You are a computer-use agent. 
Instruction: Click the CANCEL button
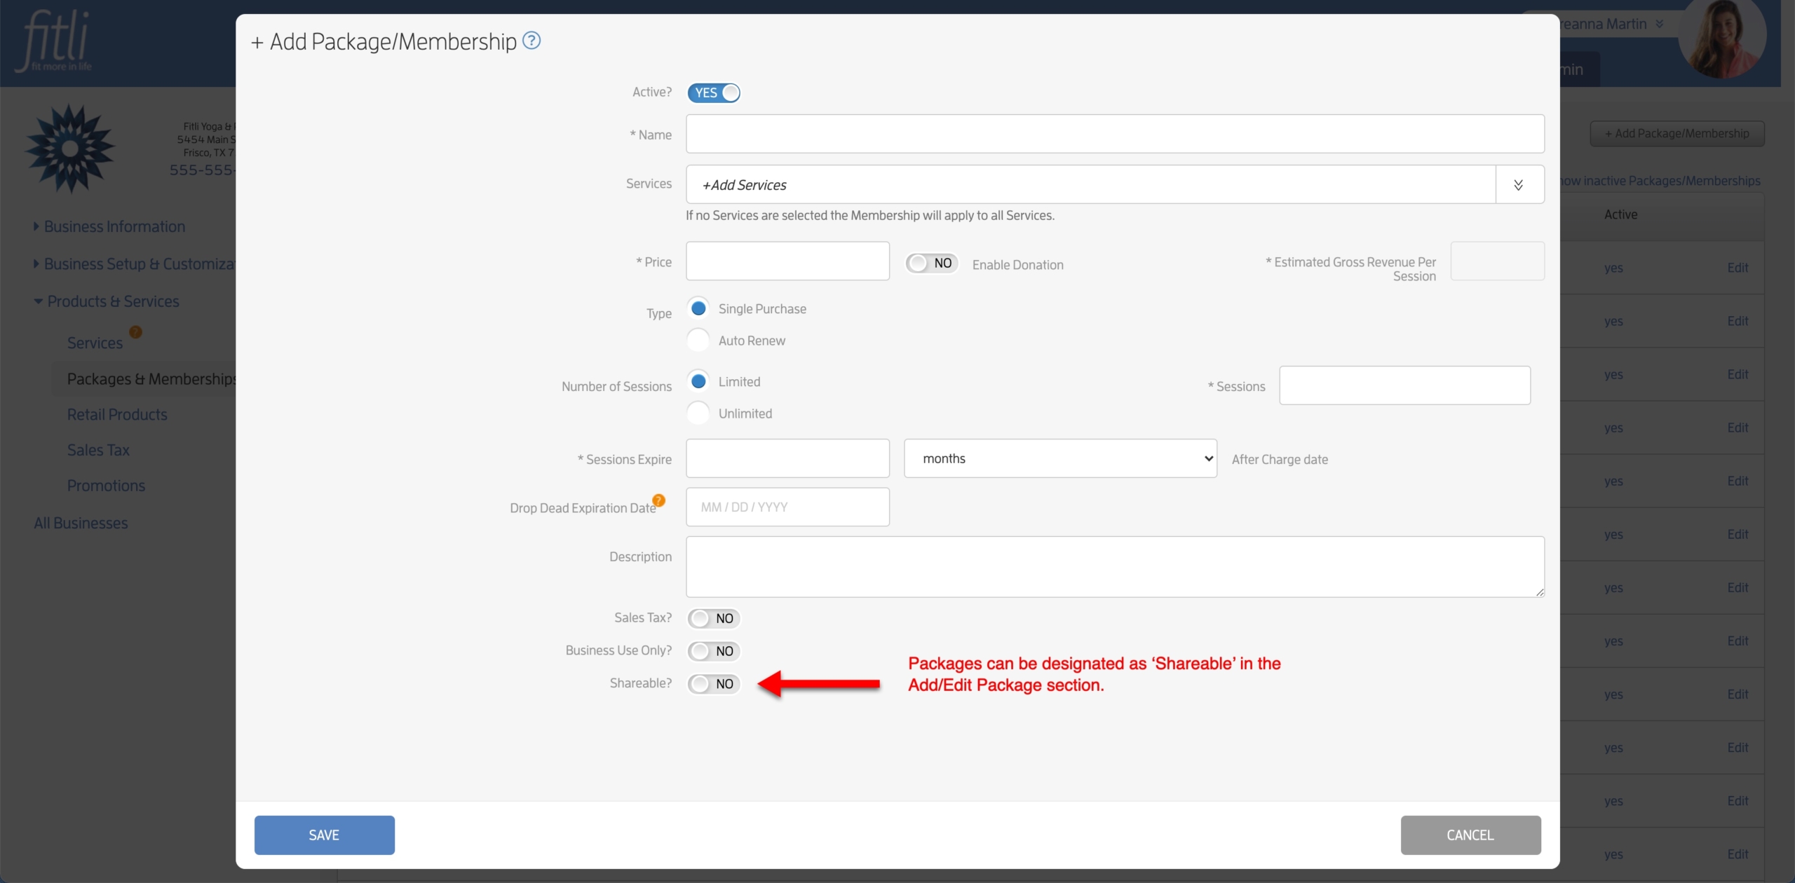(x=1472, y=834)
